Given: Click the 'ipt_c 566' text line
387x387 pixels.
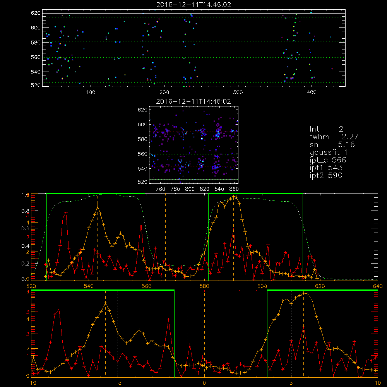Looking at the screenshot, I should click(328, 160).
